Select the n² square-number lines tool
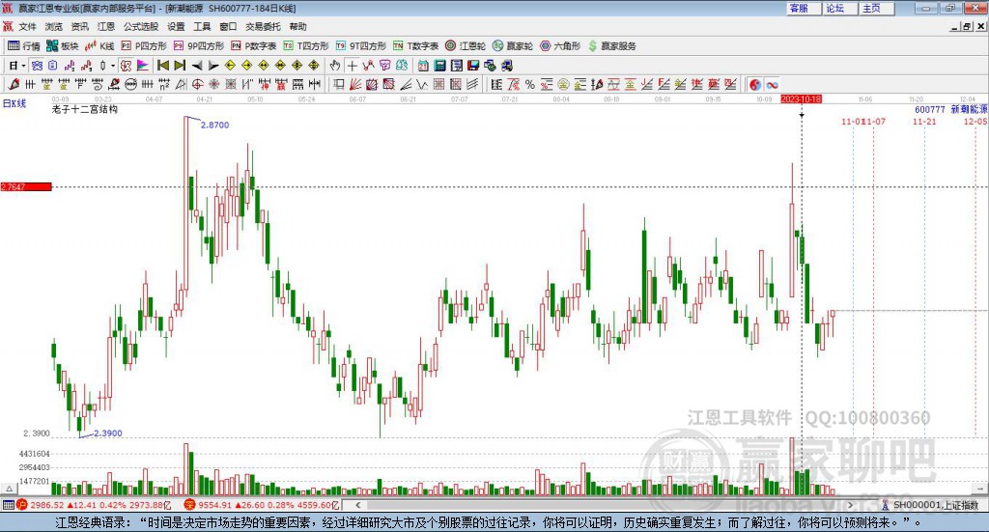This screenshot has height=532, width=989. coord(164,84)
